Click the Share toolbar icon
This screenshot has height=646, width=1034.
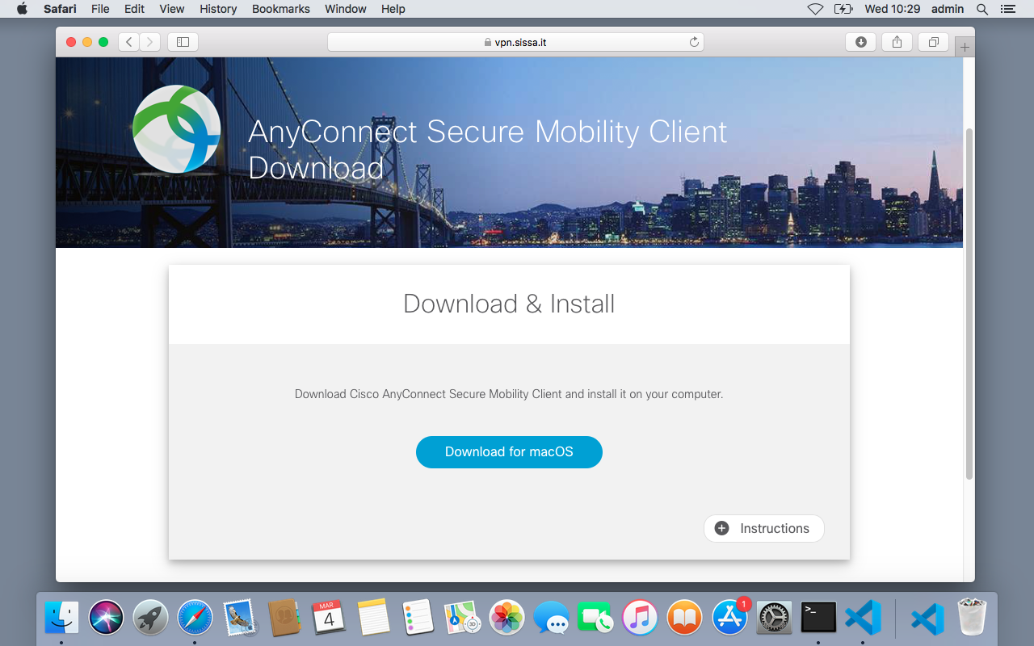point(897,42)
